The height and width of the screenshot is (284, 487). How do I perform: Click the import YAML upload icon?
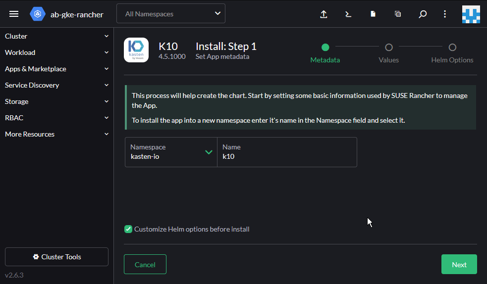(324, 14)
